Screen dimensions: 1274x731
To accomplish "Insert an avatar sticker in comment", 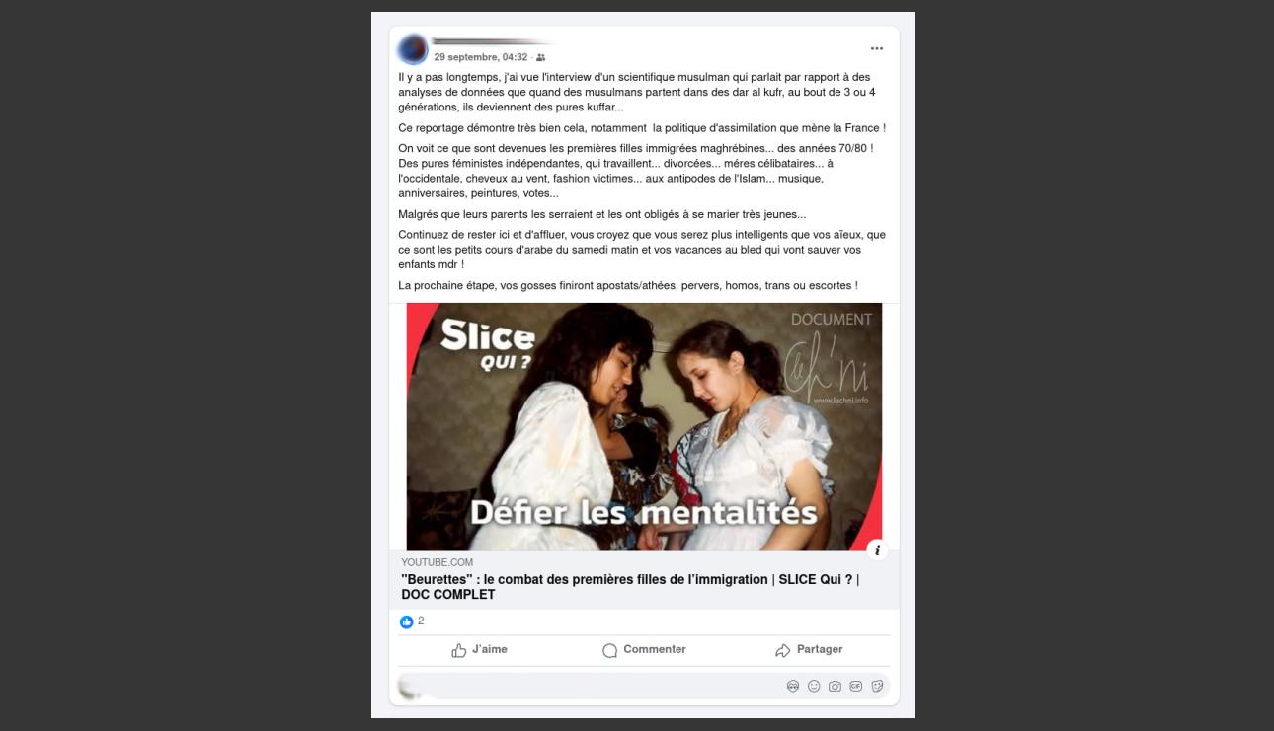I will click(x=793, y=687).
